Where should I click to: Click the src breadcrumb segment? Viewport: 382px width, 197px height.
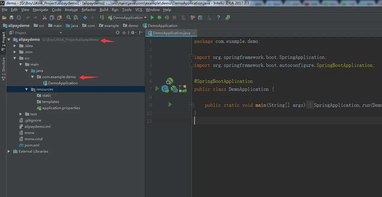click(39, 26)
